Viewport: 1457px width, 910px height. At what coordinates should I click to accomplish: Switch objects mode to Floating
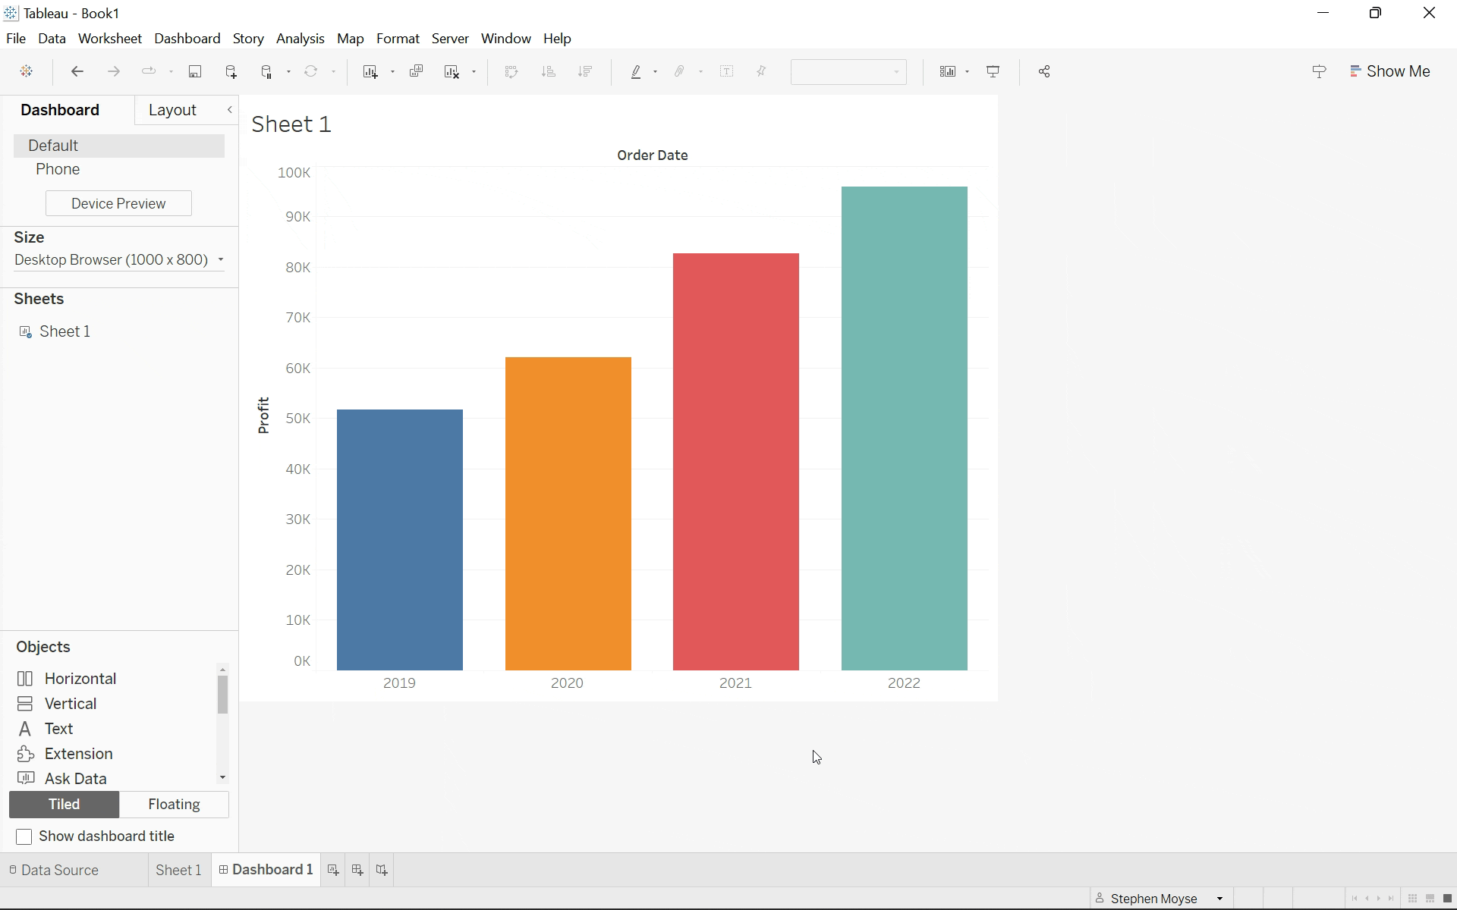(174, 805)
